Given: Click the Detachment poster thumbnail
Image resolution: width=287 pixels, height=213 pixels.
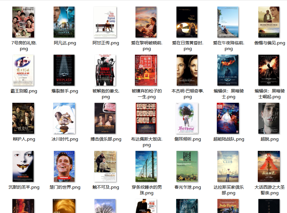Looking at the screenshot, I should click(269, 118).
